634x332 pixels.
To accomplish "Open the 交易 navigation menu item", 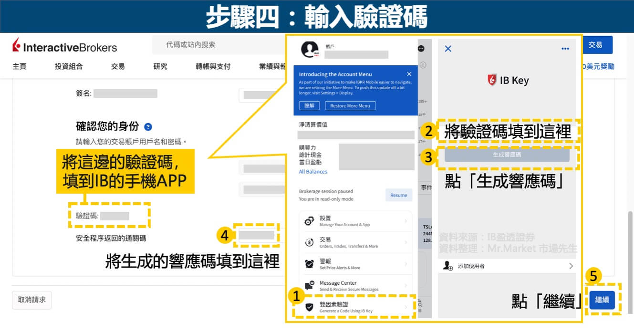I will pos(118,66).
